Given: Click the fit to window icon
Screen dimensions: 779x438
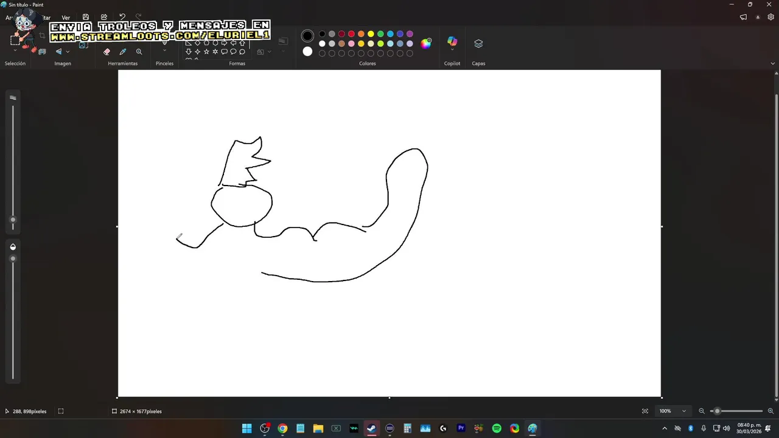Looking at the screenshot, I should click(x=645, y=411).
